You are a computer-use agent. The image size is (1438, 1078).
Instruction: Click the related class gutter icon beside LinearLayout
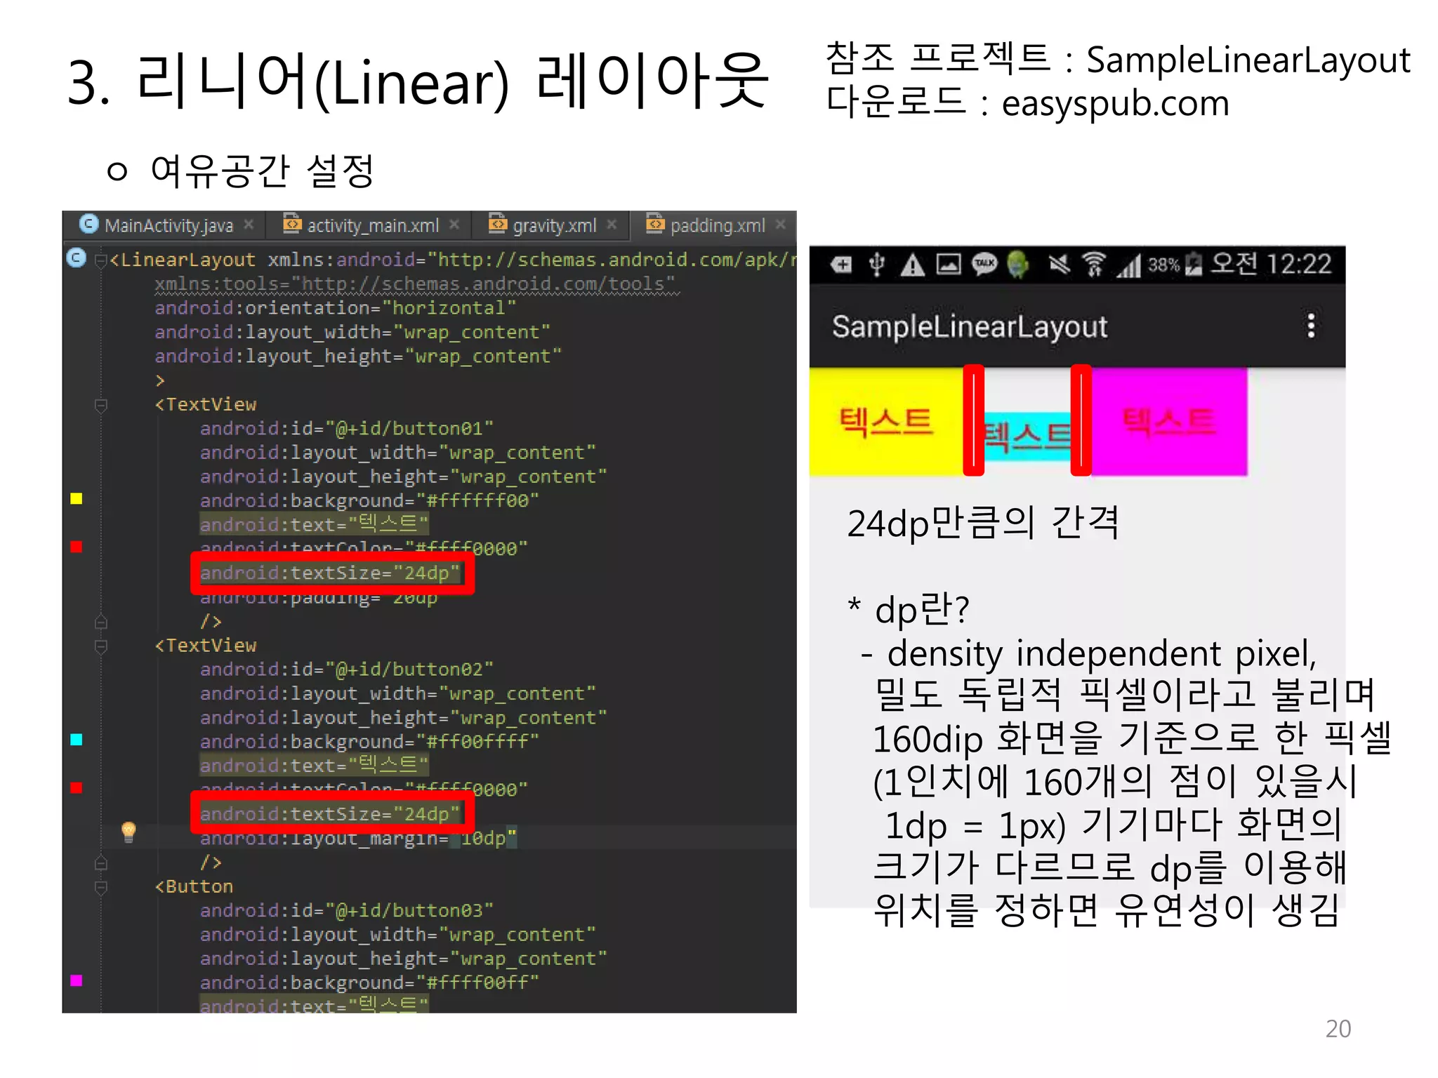77,258
